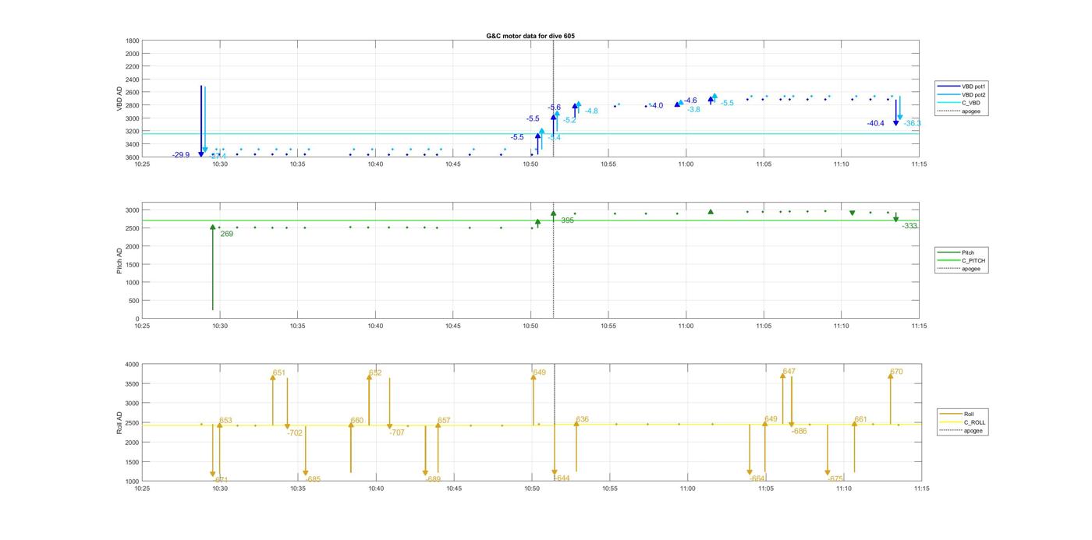
Task: Click the '269' pitch data label
Action: (x=226, y=234)
